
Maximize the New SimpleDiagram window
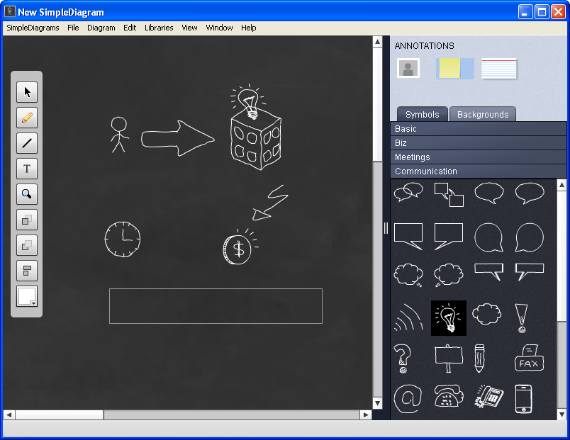(x=542, y=12)
